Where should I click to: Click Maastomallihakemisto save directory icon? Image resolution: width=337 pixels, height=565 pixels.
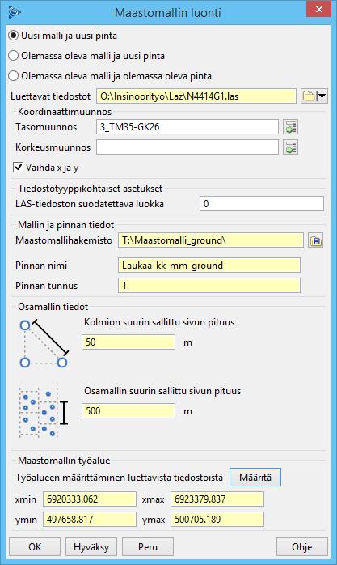(x=315, y=240)
